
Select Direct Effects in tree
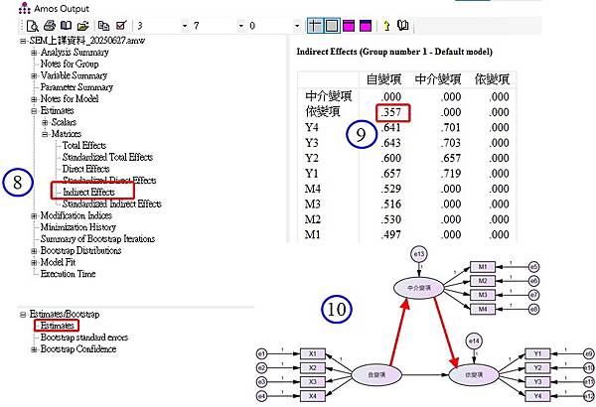click(85, 169)
